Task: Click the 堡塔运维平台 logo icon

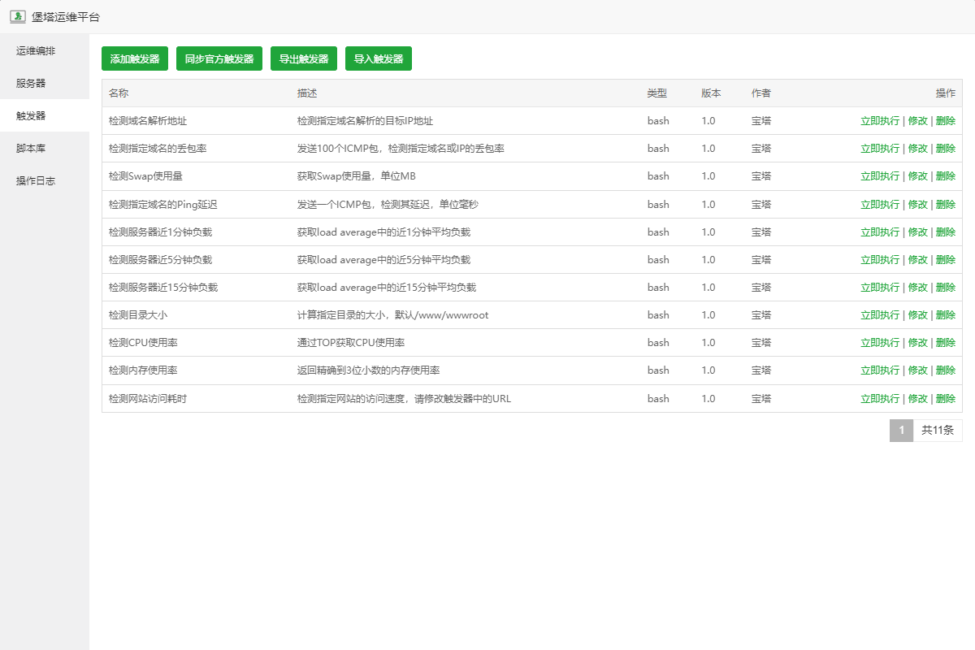Action: click(x=17, y=16)
